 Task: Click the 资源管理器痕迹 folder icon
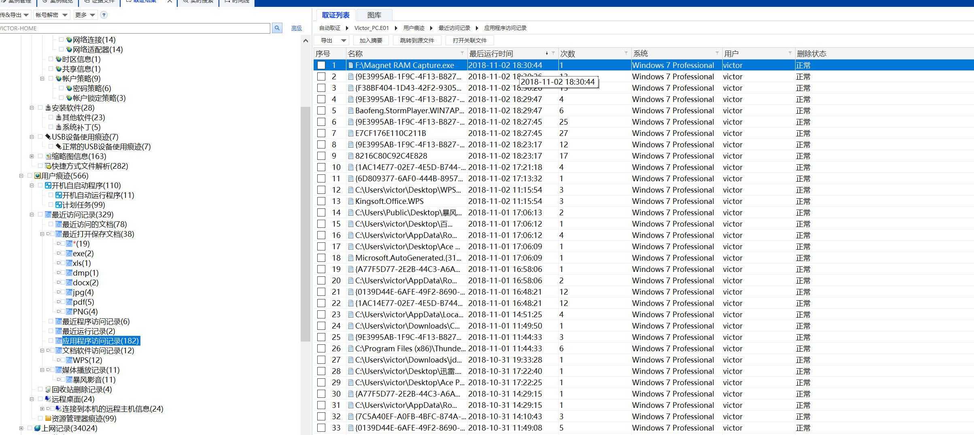(x=48, y=418)
